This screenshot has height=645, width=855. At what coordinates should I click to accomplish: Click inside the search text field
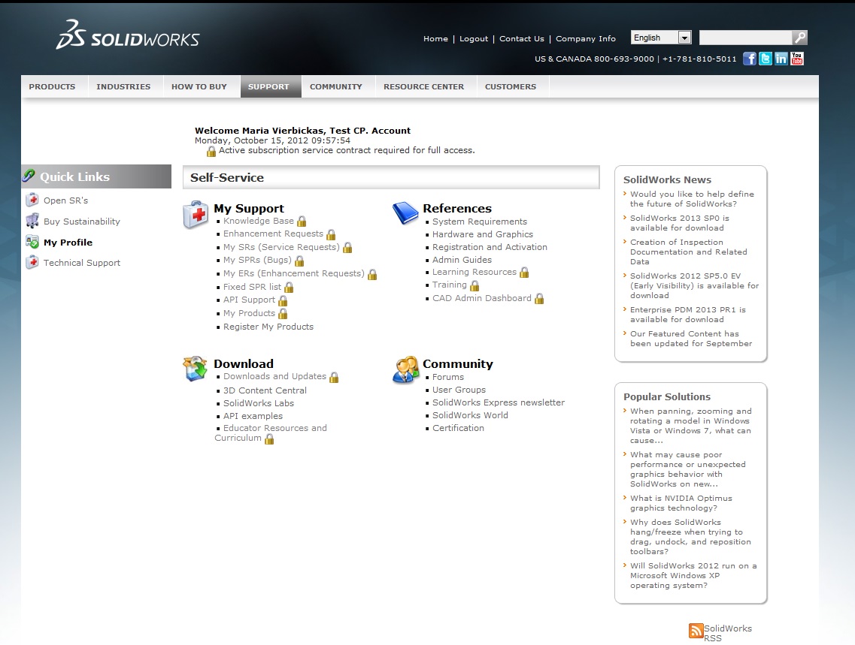coord(744,38)
